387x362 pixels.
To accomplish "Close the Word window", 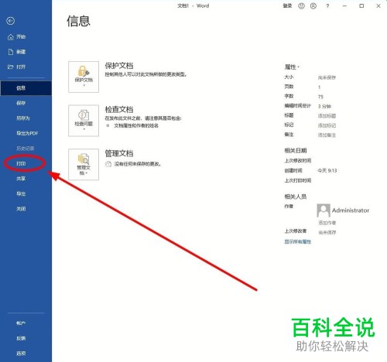I will click(x=378, y=6).
